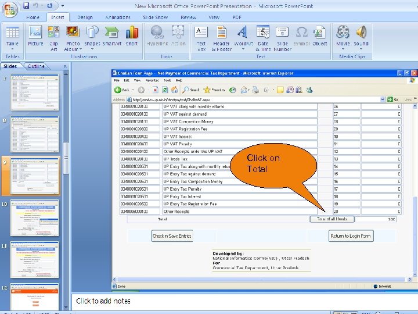
Task: Insert an Object from the ribbon
Action: click(x=319, y=36)
